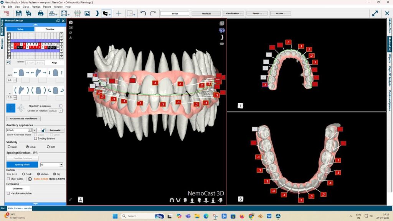393x221 pixels.
Task: Switch to the Timeline tab
Action: [50, 29]
